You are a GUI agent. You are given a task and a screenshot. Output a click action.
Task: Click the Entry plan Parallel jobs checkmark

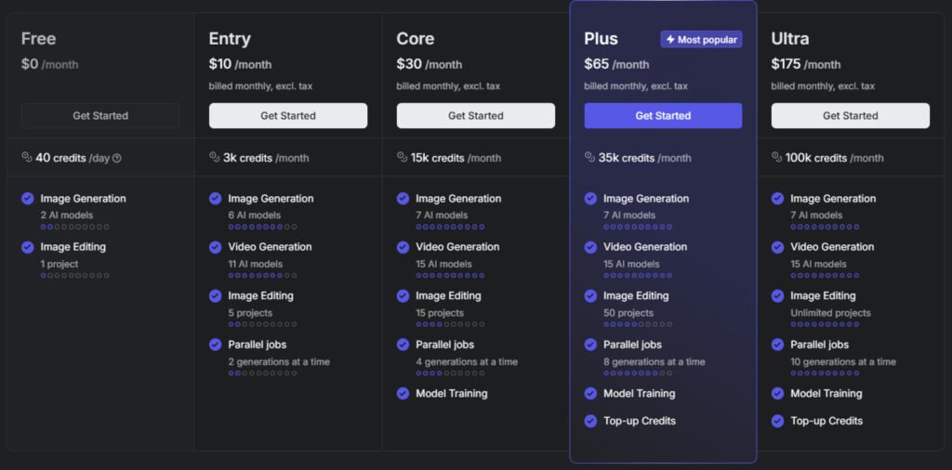click(215, 345)
